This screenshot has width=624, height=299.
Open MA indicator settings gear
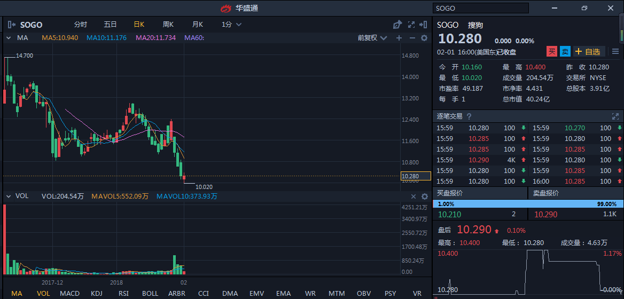pos(424,38)
